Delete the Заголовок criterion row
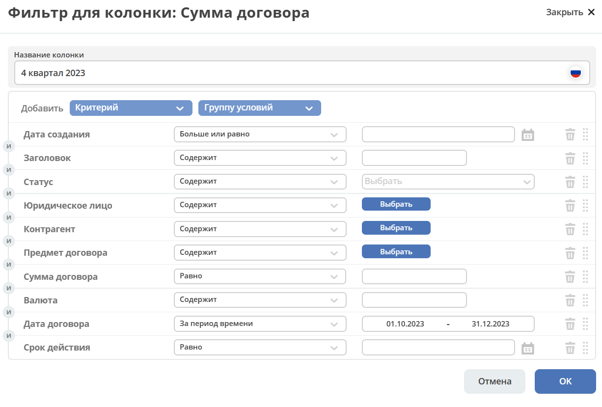 570,158
